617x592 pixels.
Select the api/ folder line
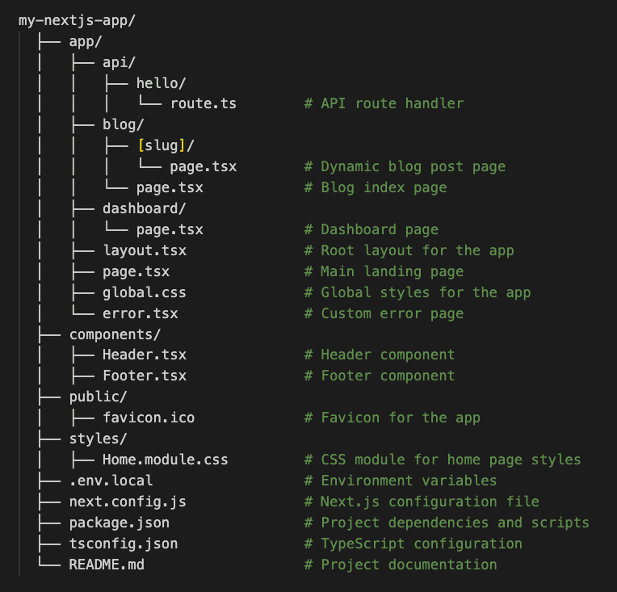coord(119,62)
